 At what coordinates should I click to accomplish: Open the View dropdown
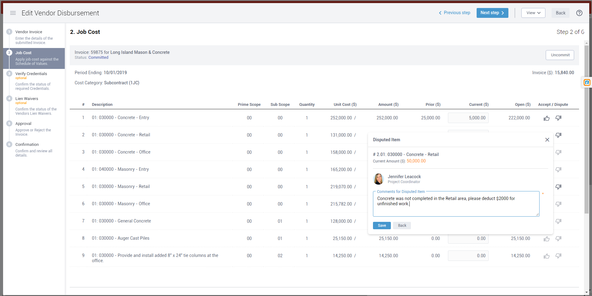(533, 13)
